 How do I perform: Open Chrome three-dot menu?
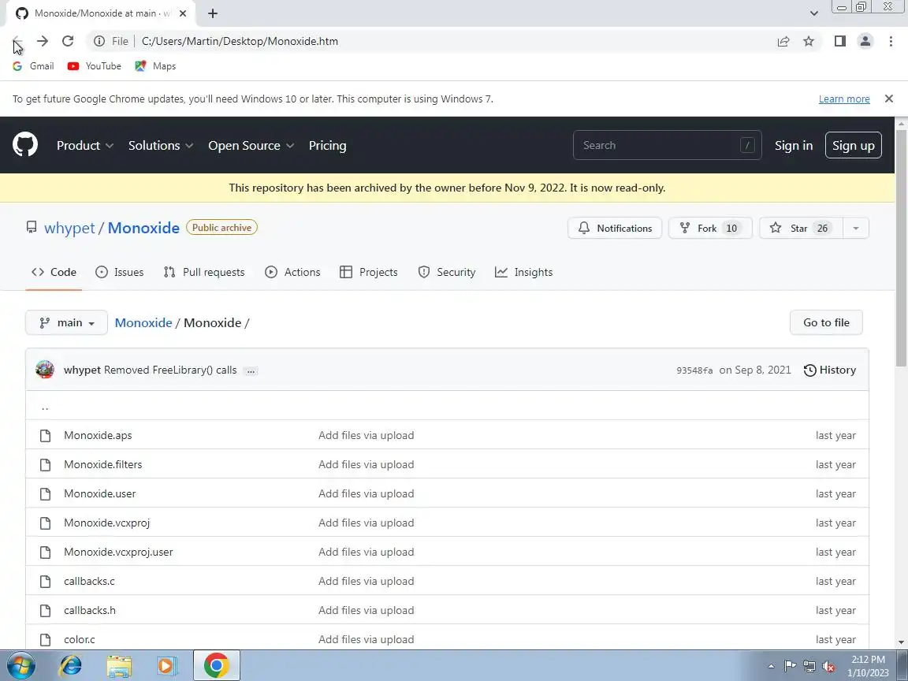(891, 41)
